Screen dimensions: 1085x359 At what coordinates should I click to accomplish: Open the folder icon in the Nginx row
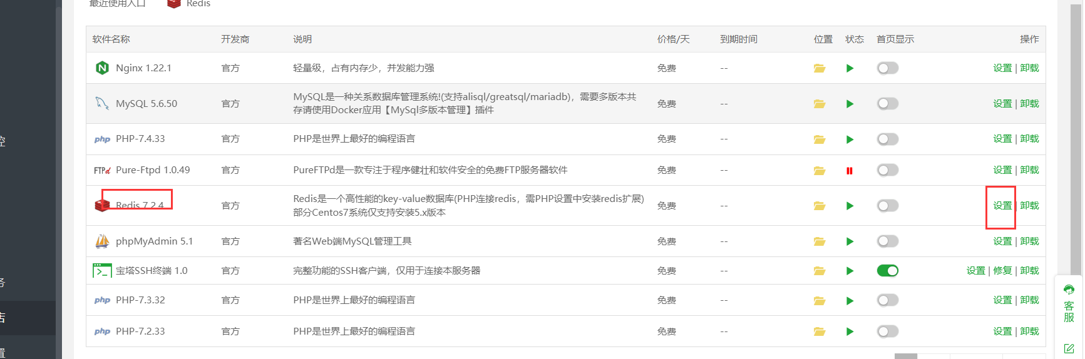(819, 68)
